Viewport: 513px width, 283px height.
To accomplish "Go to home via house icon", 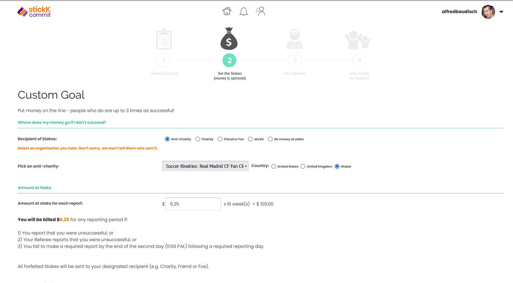I will [227, 11].
